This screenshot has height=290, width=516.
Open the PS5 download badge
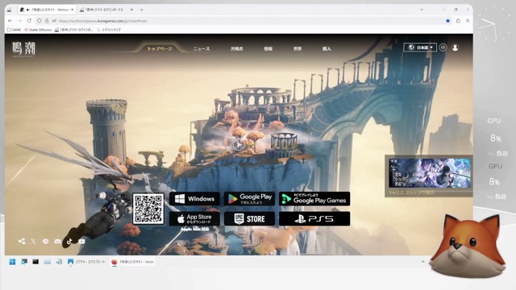point(314,218)
